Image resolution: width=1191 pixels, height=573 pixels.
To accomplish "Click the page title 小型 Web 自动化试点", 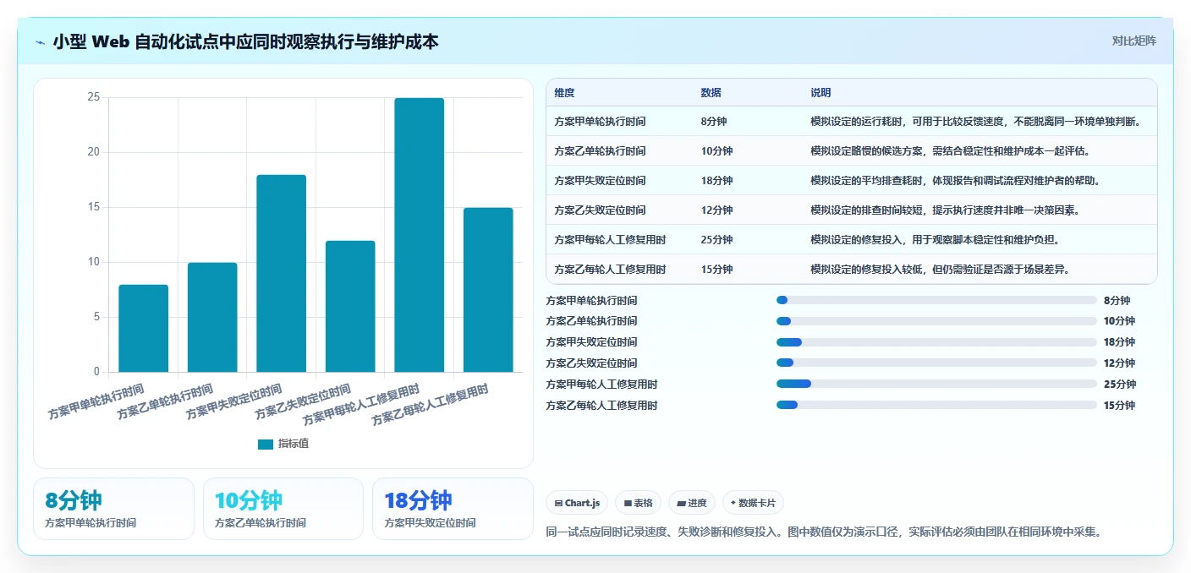I will tap(245, 41).
